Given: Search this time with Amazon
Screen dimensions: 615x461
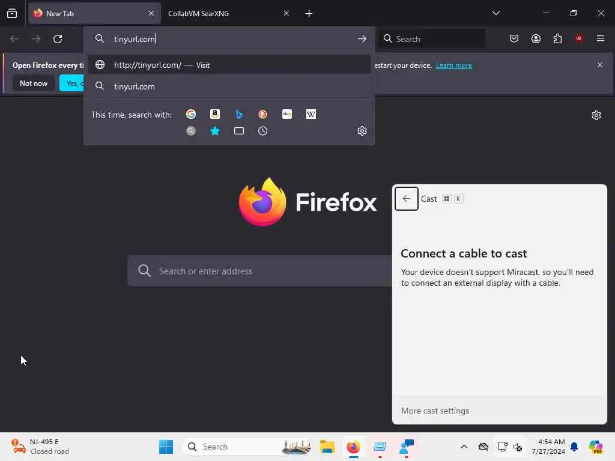Looking at the screenshot, I should click(x=214, y=114).
